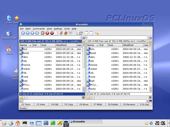Click the red plus select-group icon

[x=47, y=33]
